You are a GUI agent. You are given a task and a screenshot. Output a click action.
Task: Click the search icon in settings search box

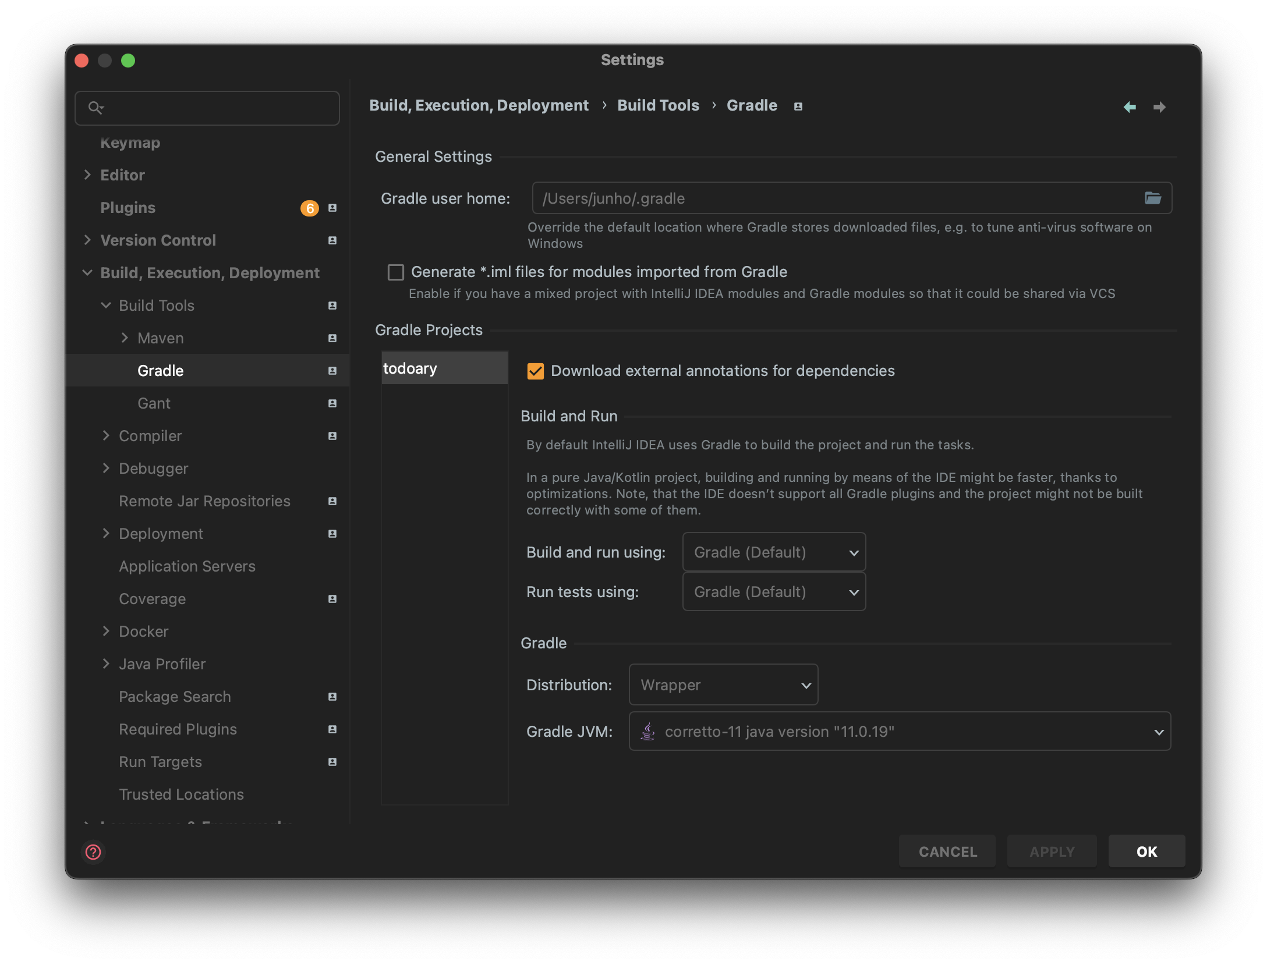95,108
